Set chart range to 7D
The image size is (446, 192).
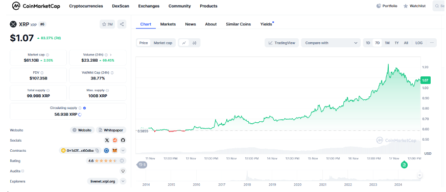(377, 43)
